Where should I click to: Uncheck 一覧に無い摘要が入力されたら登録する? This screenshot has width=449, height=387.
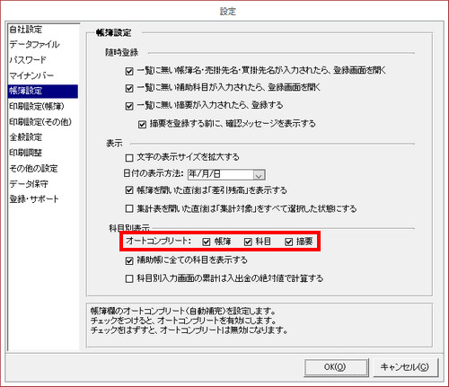click(x=129, y=106)
